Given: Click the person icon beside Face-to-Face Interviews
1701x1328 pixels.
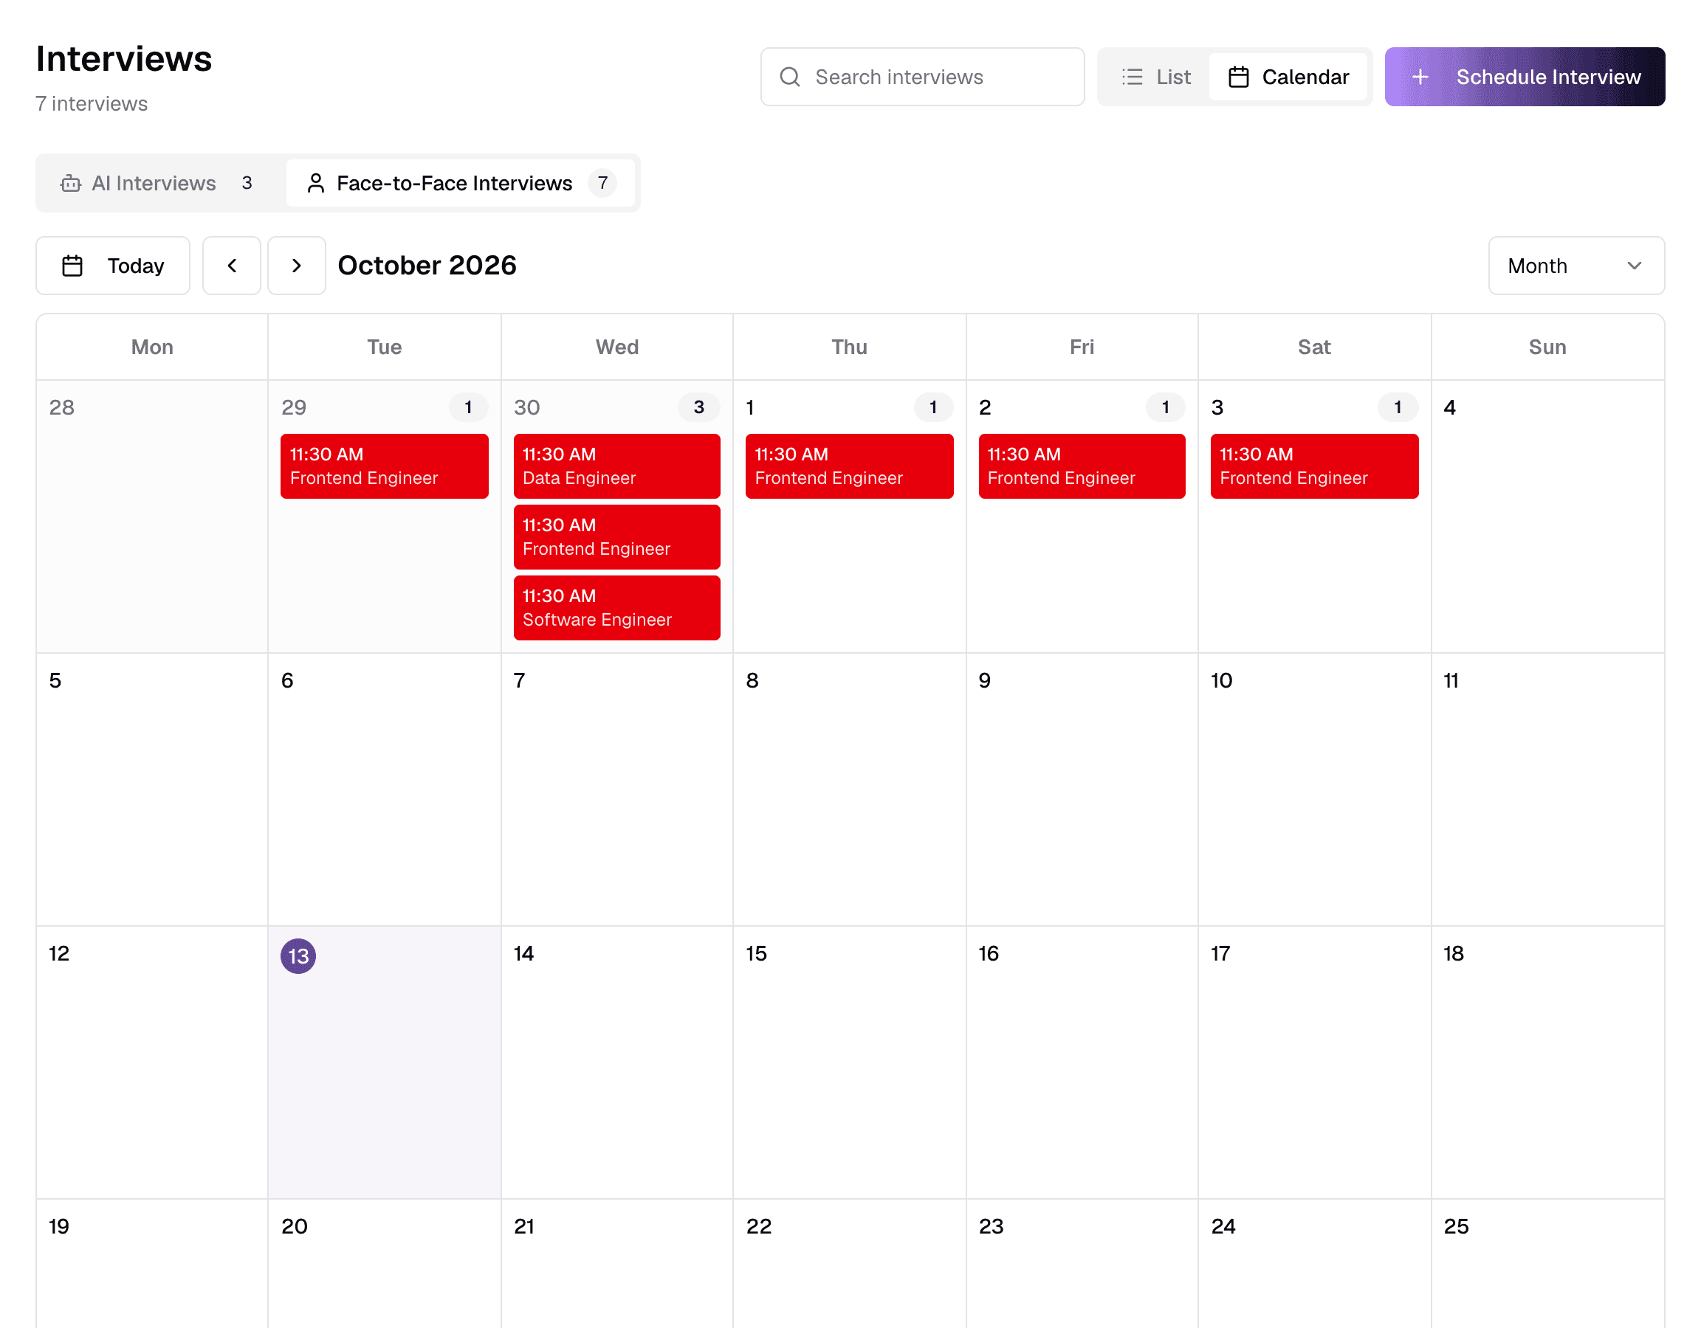Looking at the screenshot, I should pos(315,183).
